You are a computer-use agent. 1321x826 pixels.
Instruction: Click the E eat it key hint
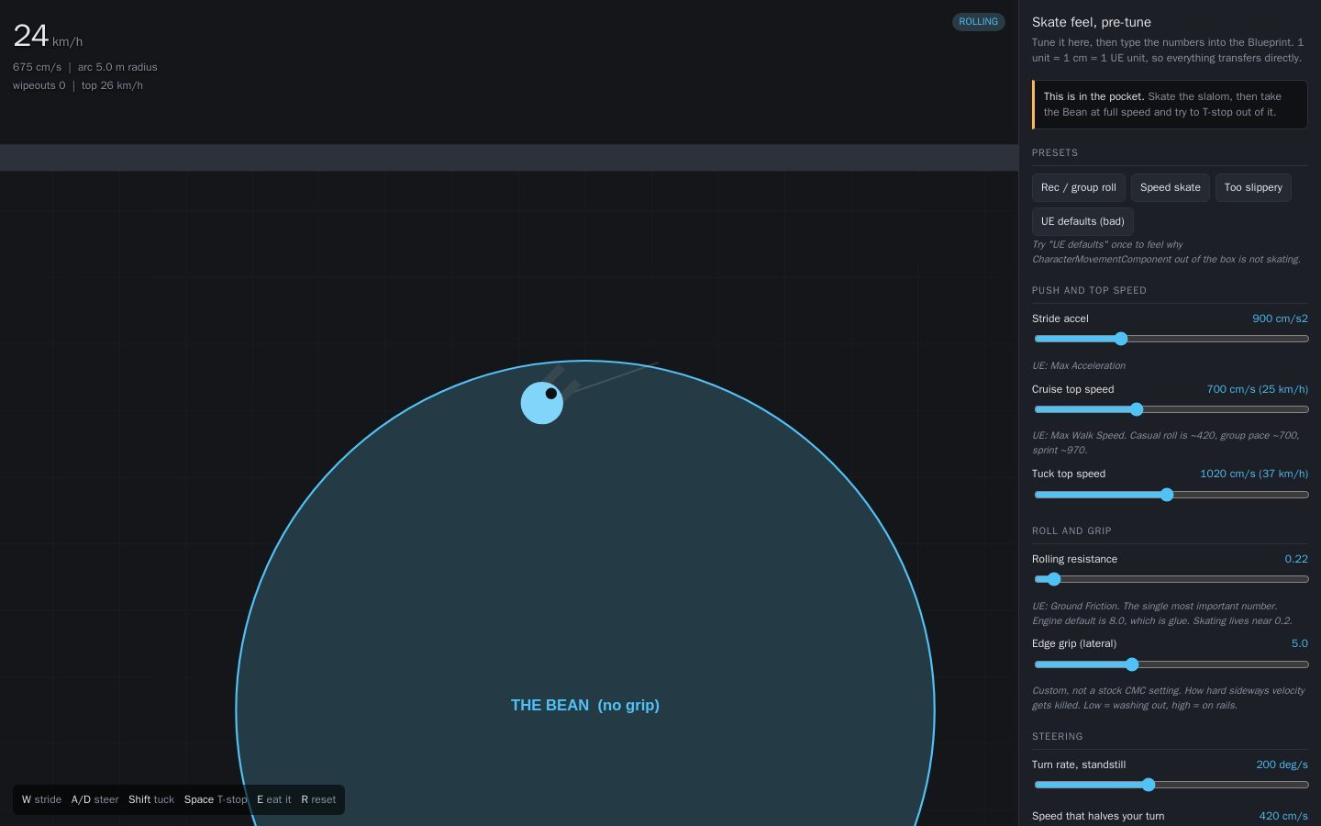click(274, 799)
